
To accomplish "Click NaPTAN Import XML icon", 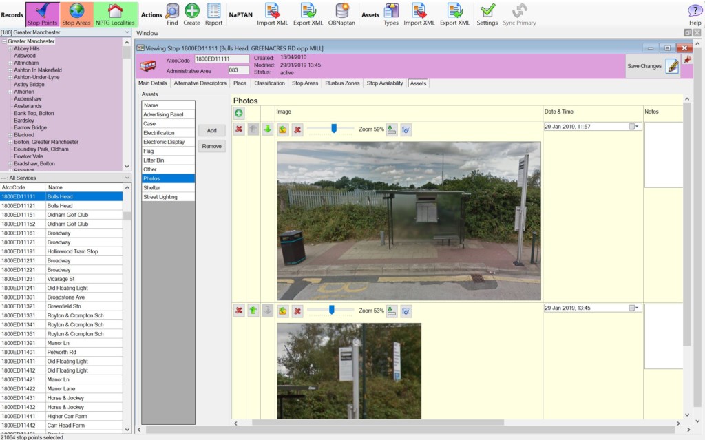I will click(271, 14).
